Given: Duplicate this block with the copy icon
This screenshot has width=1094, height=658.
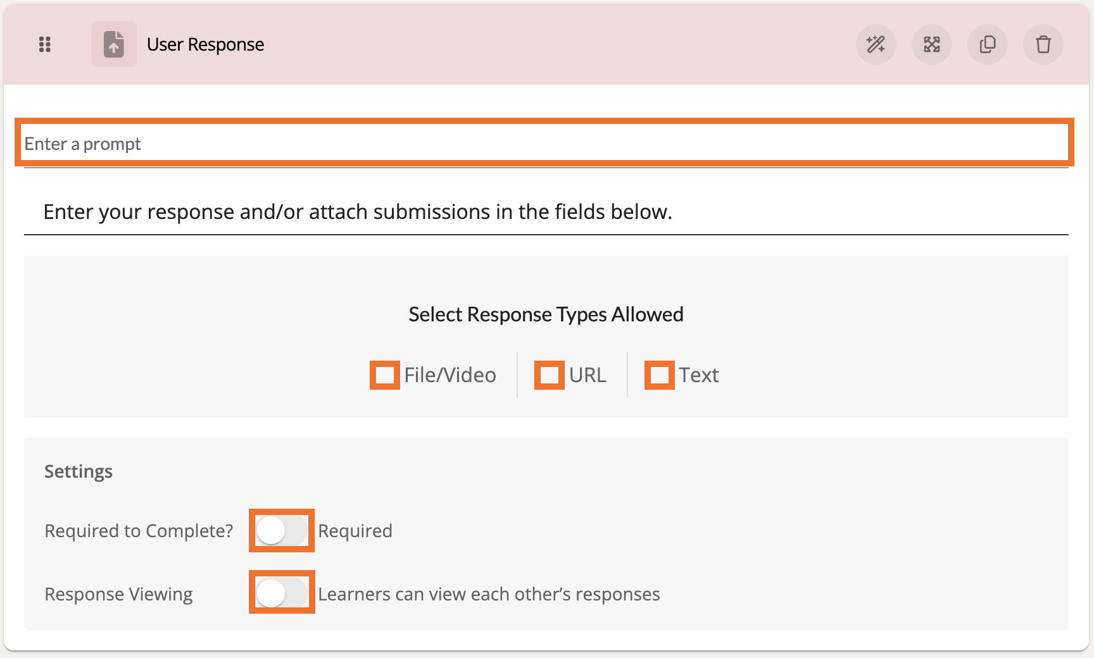Looking at the screenshot, I should [x=987, y=44].
